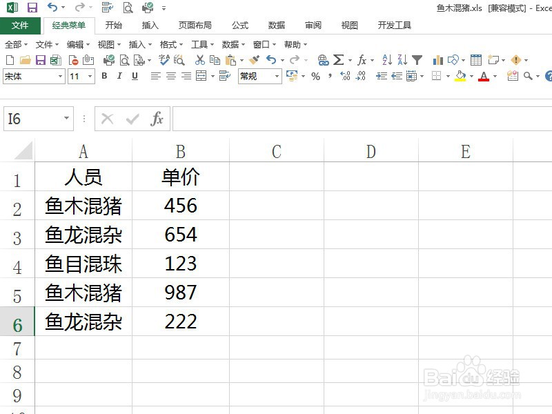This screenshot has width=552, height=414.
Task: Click the 开发工具 tab
Action: 394,25
